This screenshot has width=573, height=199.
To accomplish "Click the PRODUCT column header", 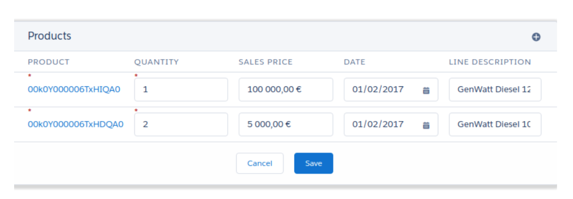I will click(x=49, y=62).
